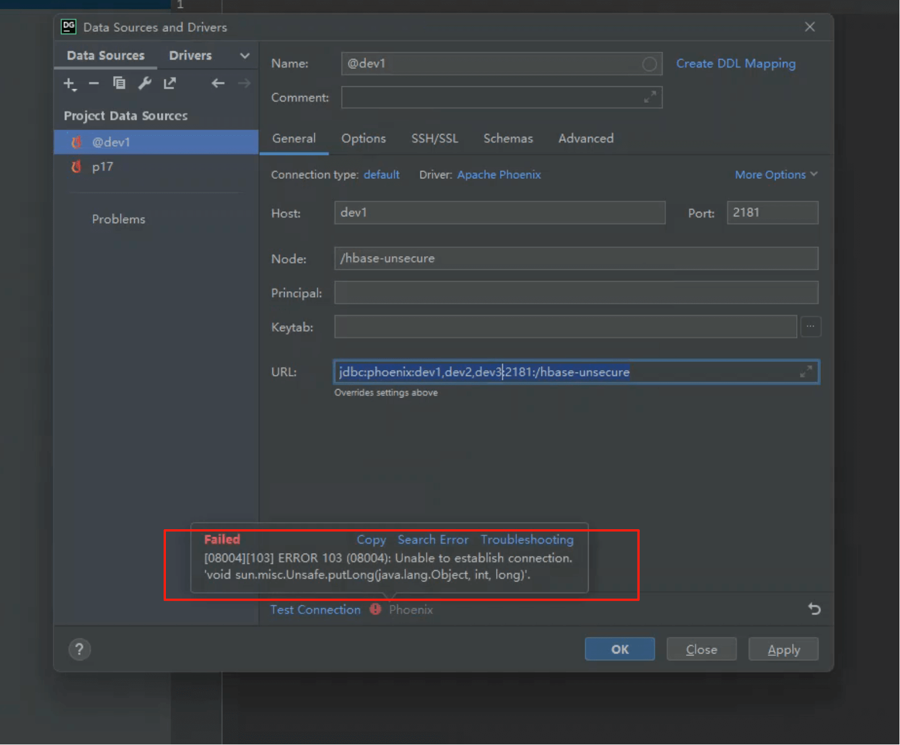This screenshot has height=745, width=900.
Task: Click Create DDL Mapping link
Action: [x=736, y=64]
